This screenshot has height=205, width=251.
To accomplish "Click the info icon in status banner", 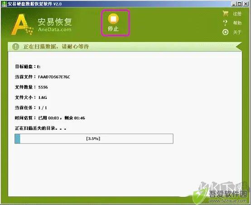I will [16, 47].
